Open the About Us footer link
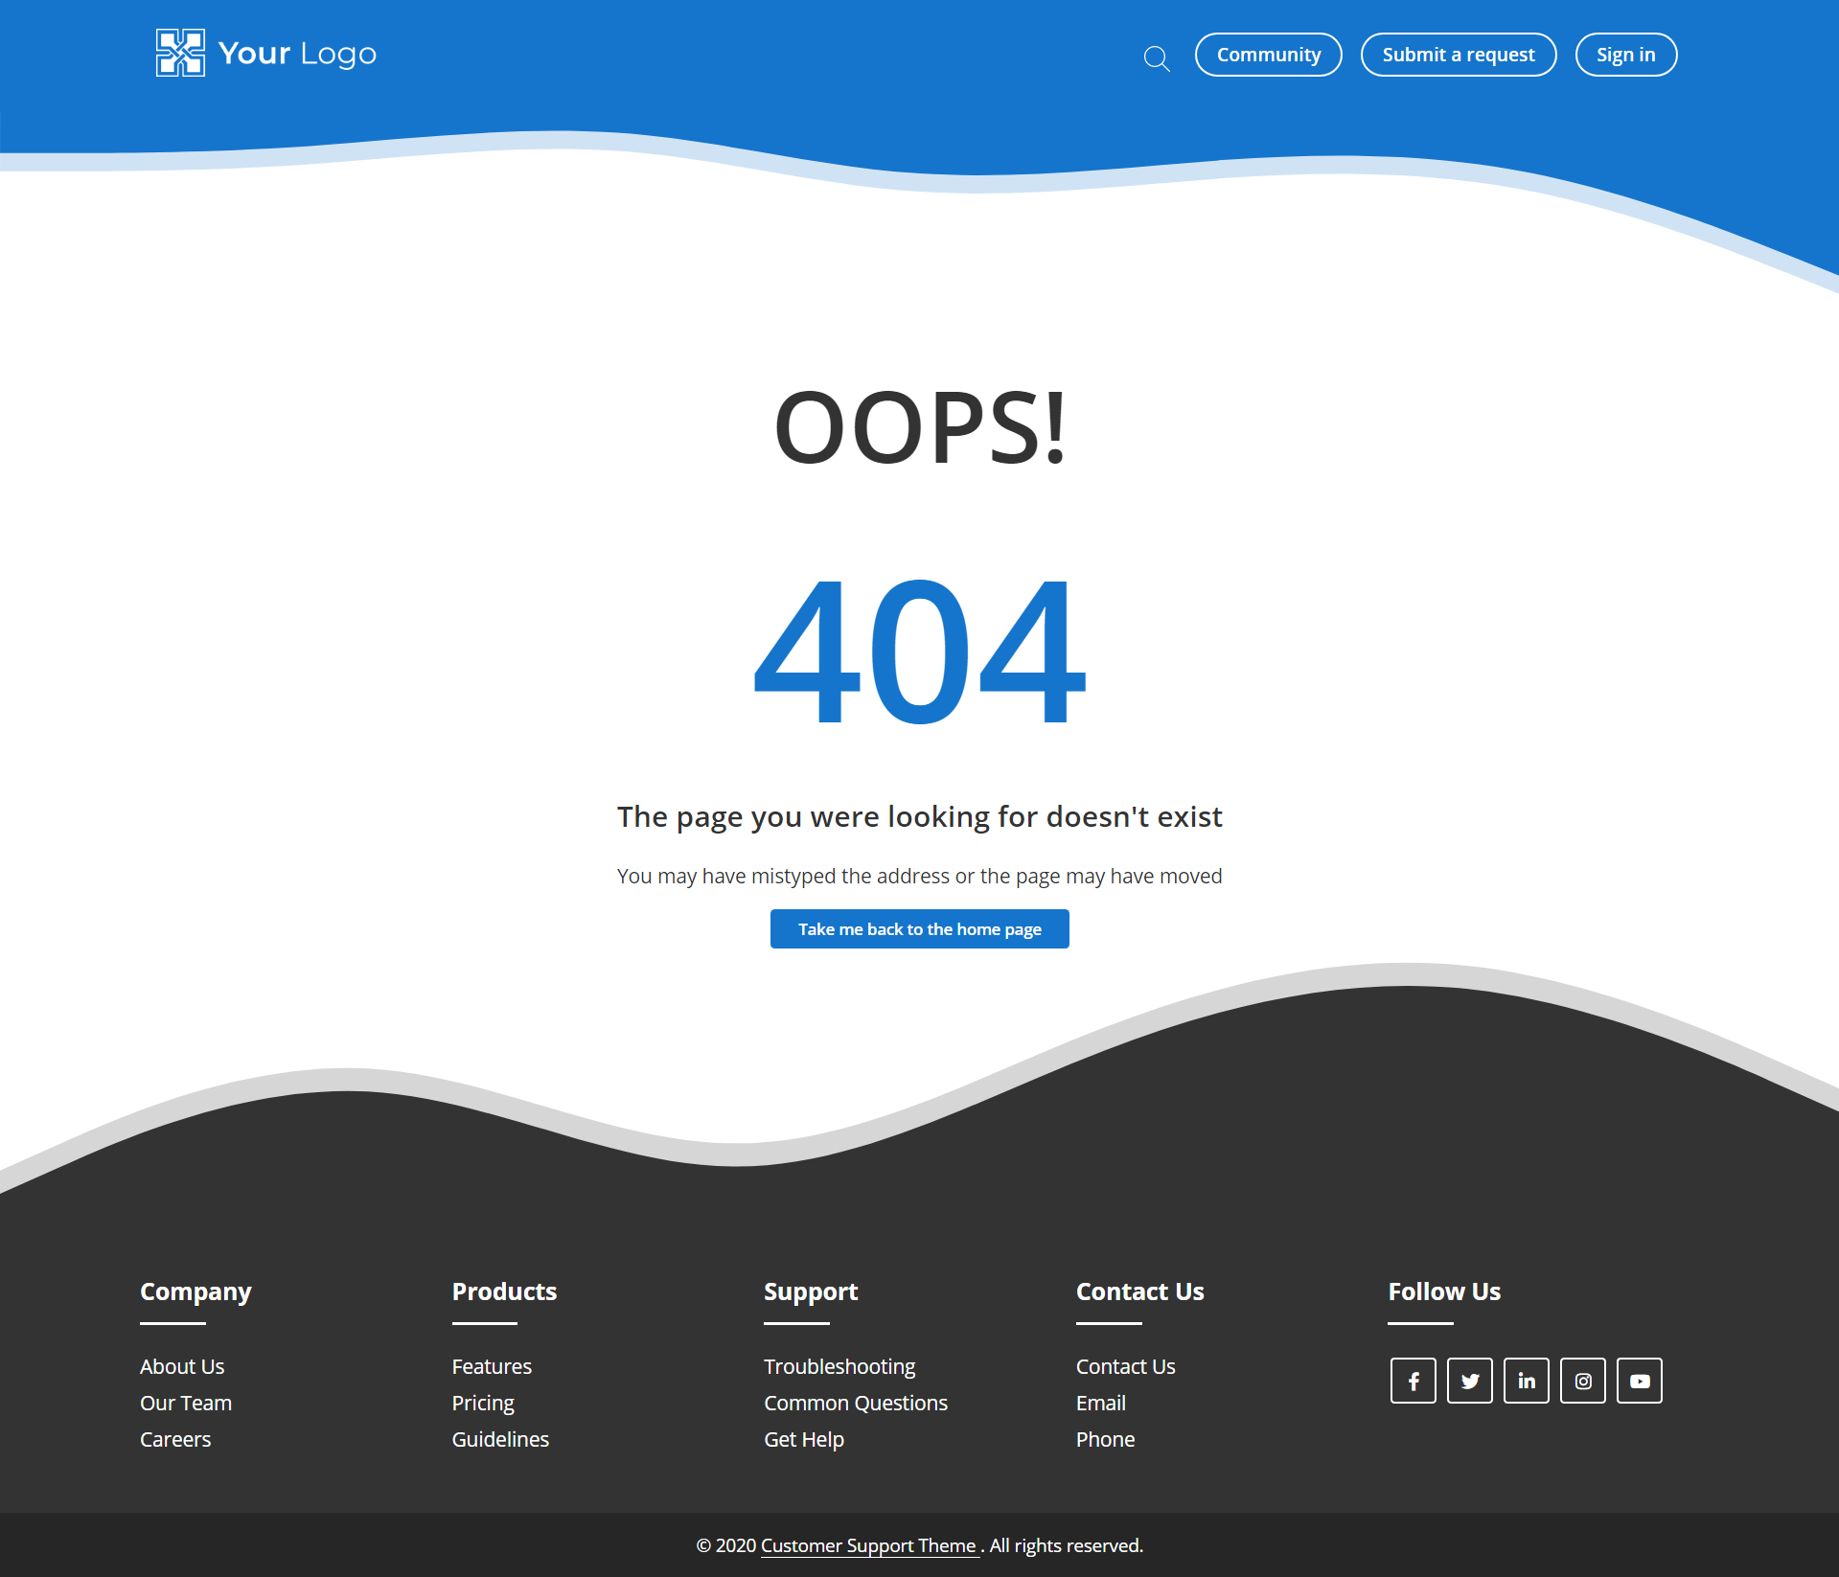Screen dimensions: 1839x1577 pyautogui.click(x=182, y=1366)
